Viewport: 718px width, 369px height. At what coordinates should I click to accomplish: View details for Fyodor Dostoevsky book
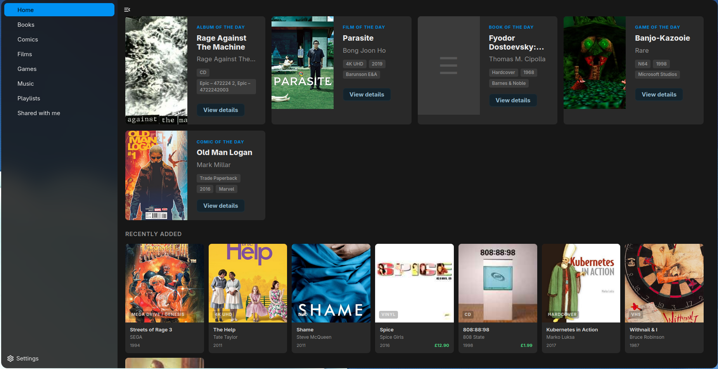[513, 100]
